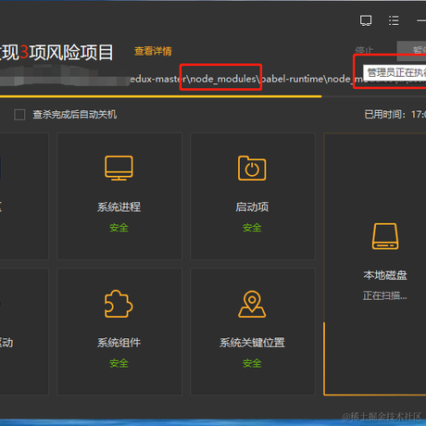Click the 本地磁盘 drive icon
The width and height of the screenshot is (426, 426).
(385, 236)
